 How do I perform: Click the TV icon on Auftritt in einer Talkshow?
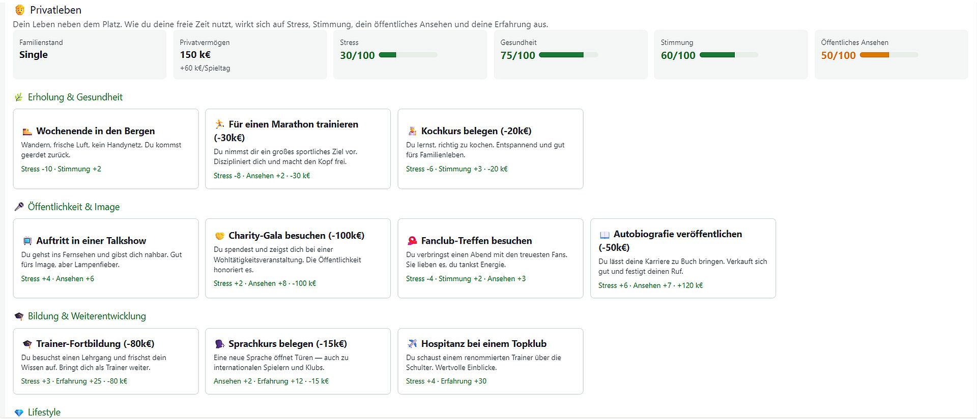pos(27,241)
